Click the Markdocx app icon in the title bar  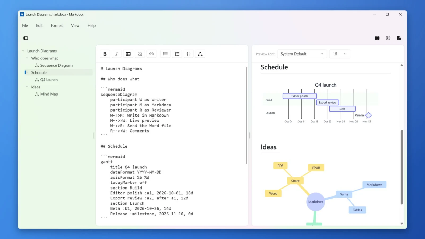coord(22,14)
